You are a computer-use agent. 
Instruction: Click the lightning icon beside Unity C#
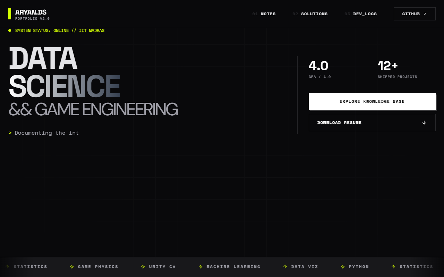point(143,267)
